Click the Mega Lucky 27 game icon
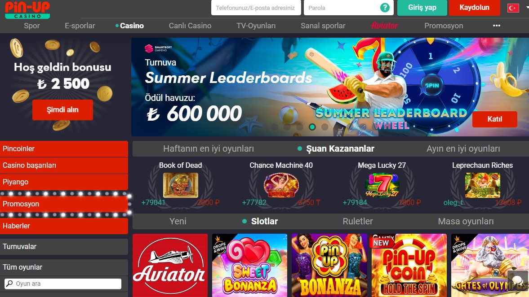The image size is (529, 297). 382,185
